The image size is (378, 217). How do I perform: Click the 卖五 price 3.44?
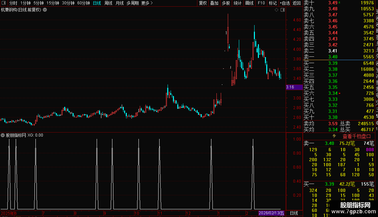coord(333,33)
